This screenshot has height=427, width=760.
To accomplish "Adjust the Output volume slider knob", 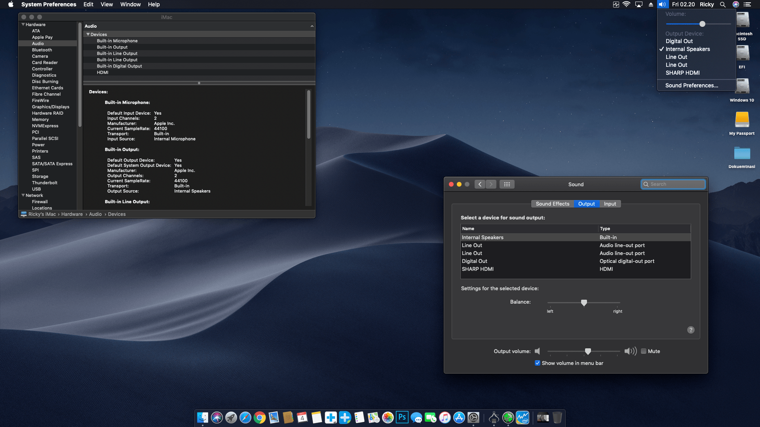I will [588, 351].
